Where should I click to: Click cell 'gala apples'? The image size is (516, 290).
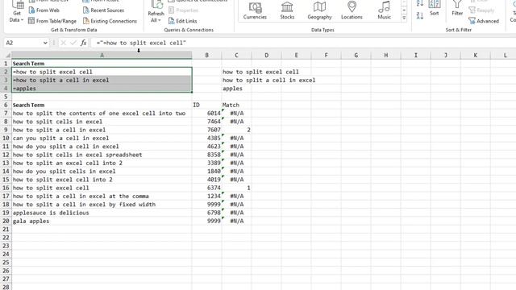click(102, 221)
